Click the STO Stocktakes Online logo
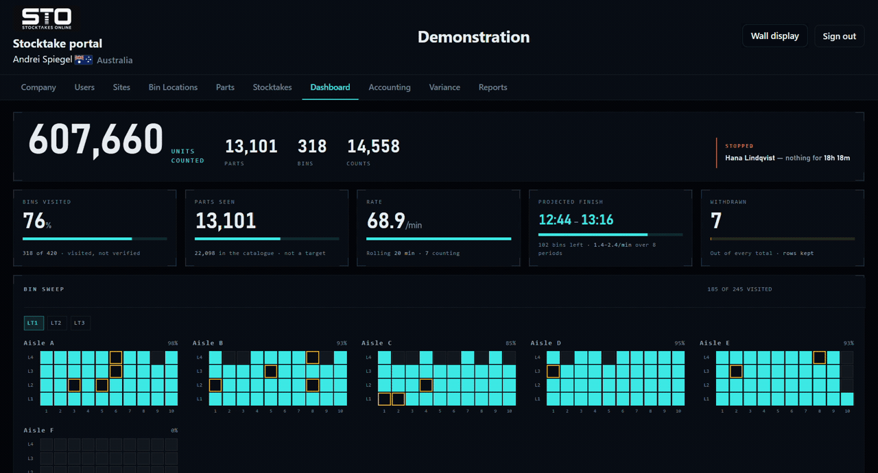The height and width of the screenshot is (473, 878). click(x=47, y=19)
